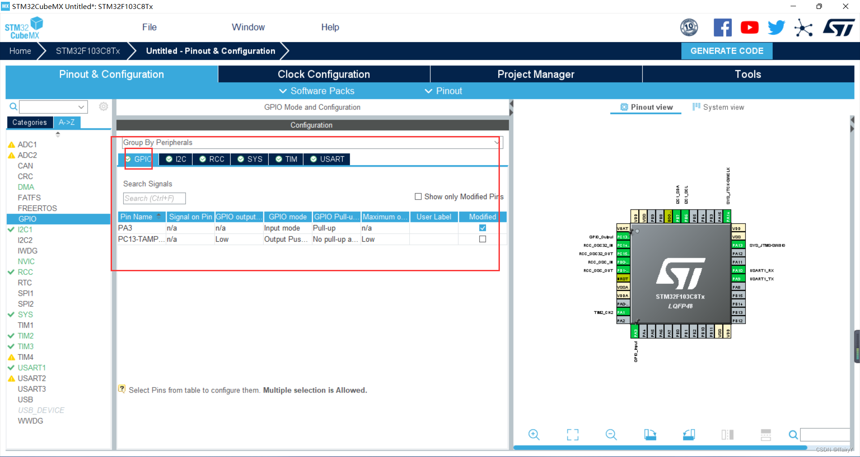Image resolution: width=860 pixels, height=457 pixels.
Task: Click the vertical split view icon
Action: point(727,435)
